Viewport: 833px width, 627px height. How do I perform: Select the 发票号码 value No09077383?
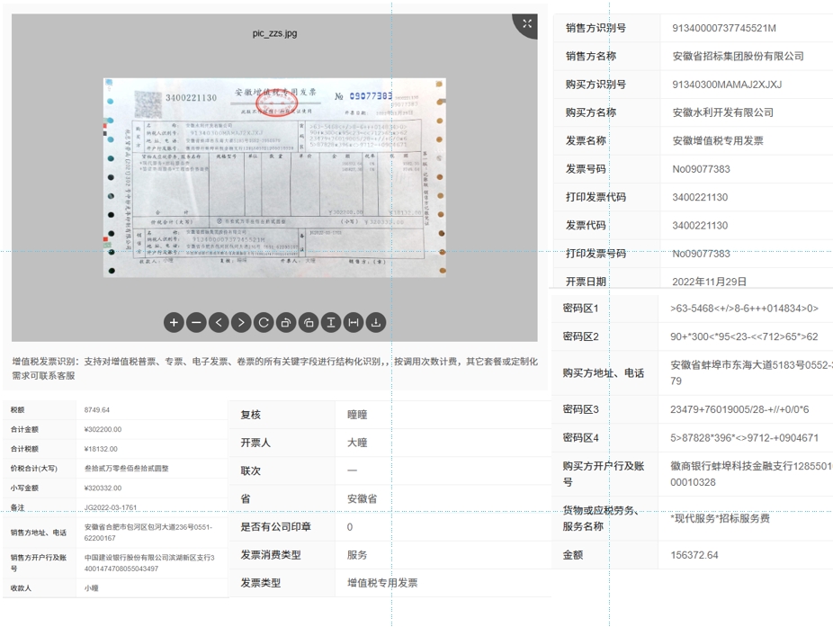click(702, 169)
